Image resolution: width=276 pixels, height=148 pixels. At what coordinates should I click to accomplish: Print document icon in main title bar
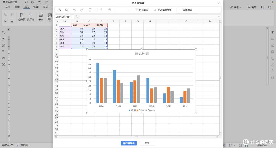tap(33, 2)
